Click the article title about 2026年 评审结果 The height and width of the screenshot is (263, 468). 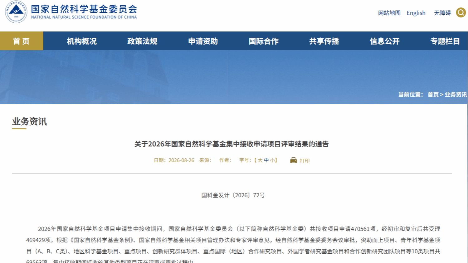(232, 144)
